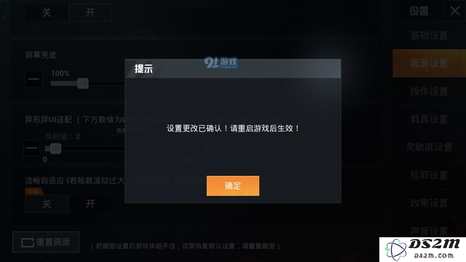Open 基础设置 tab

[429, 36]
